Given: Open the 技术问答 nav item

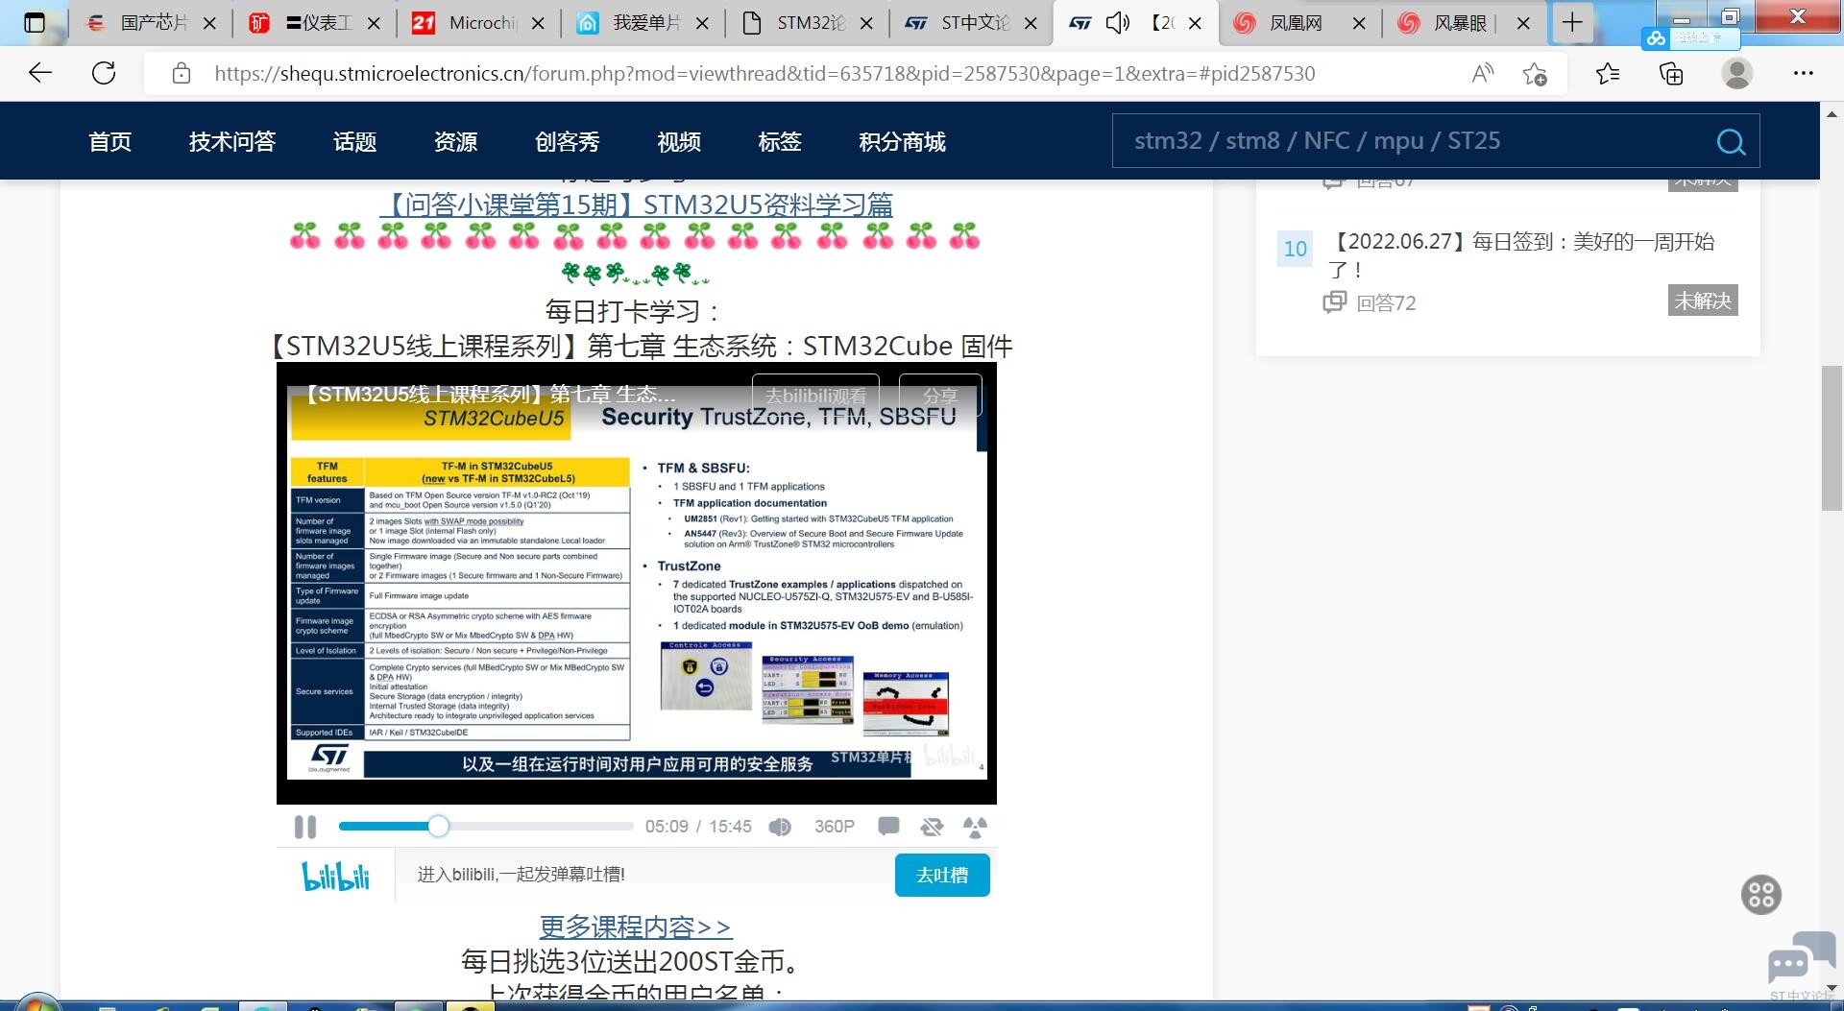Looking at the screenshot, I should point(232,142).
